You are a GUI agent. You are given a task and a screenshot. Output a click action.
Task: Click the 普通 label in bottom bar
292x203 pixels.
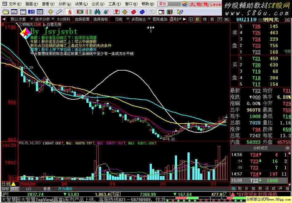point(47,189)
